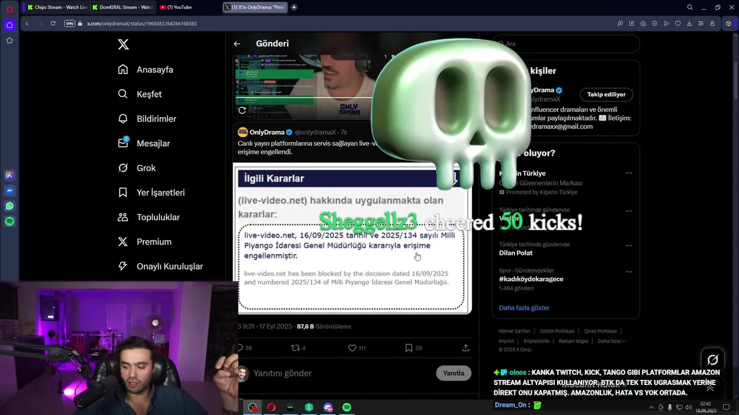Click the X logo in sidebar

point(123,44)
